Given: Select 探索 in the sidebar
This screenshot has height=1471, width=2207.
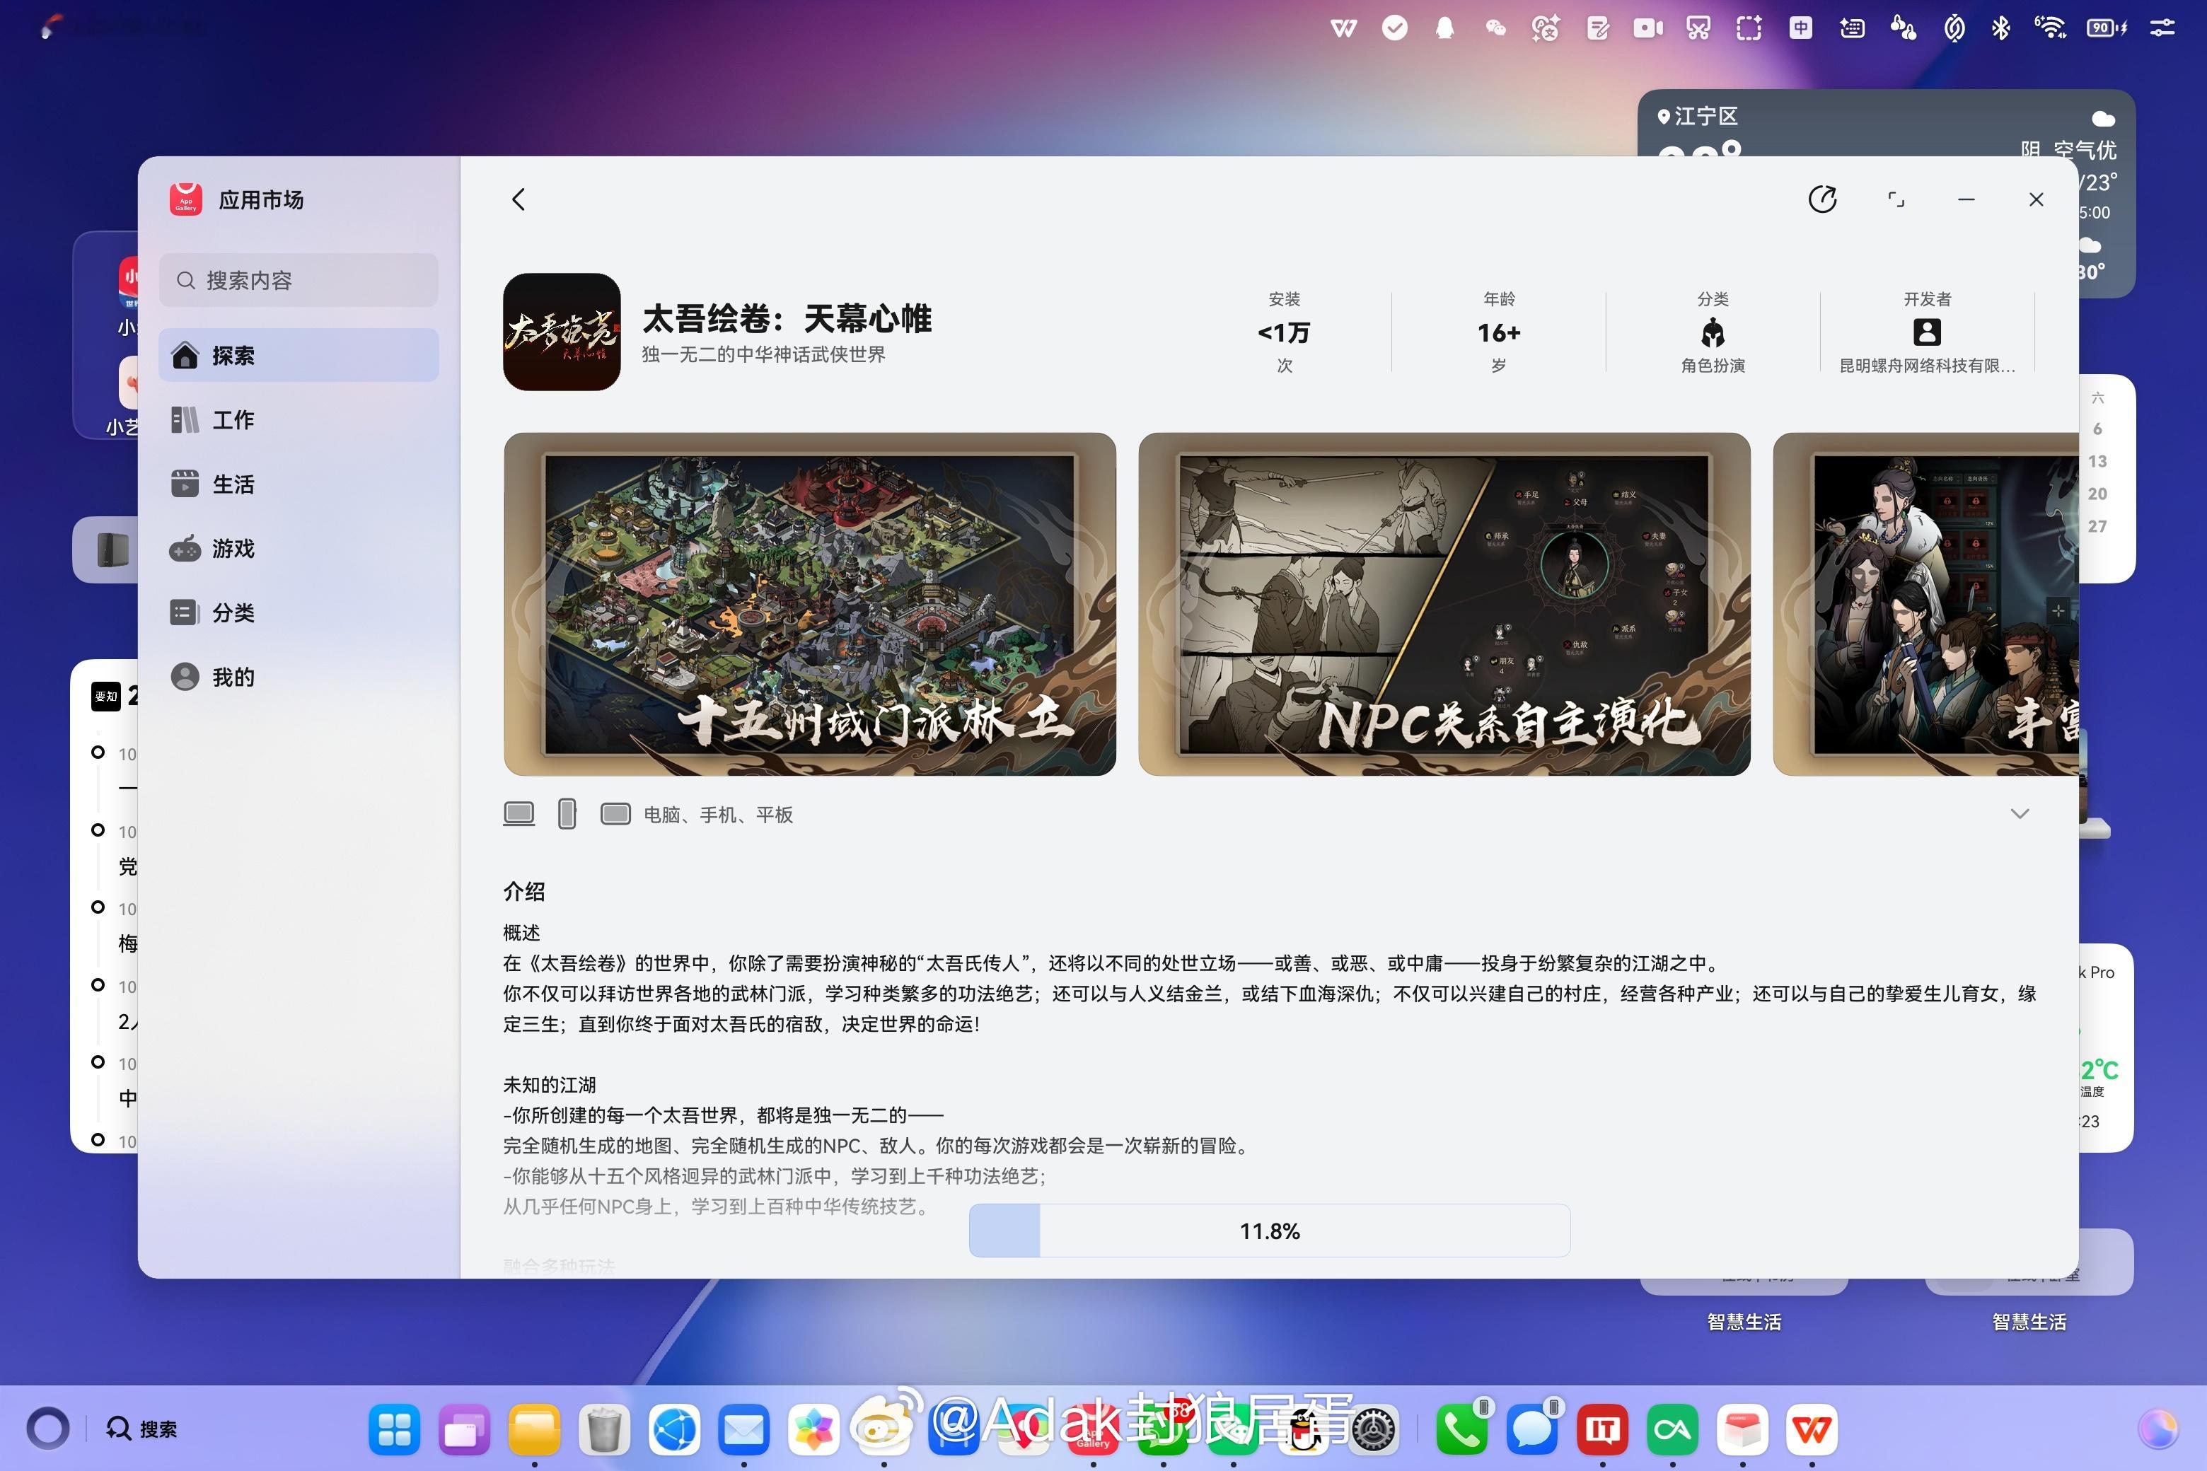Looking at the screenshot, I should tap(299, 354).
